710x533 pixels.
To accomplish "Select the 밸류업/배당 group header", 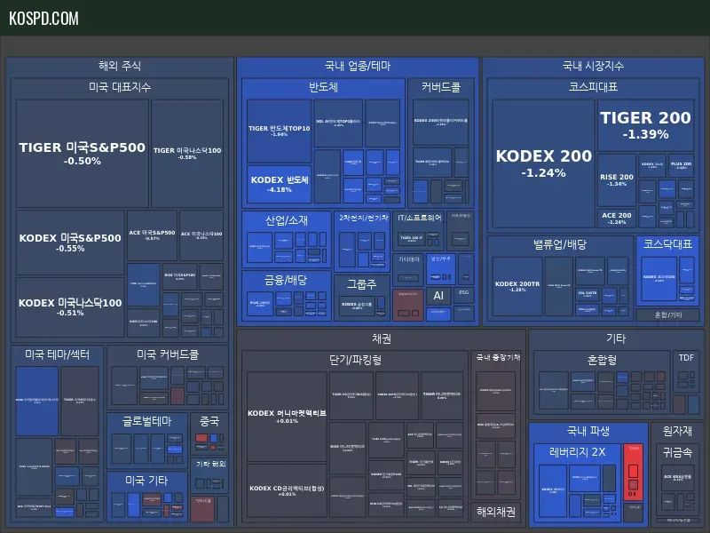I will [560, 245].
